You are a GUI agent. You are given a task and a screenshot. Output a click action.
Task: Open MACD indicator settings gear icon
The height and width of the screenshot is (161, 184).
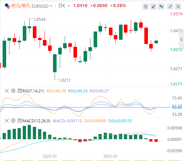click(13, 121)
